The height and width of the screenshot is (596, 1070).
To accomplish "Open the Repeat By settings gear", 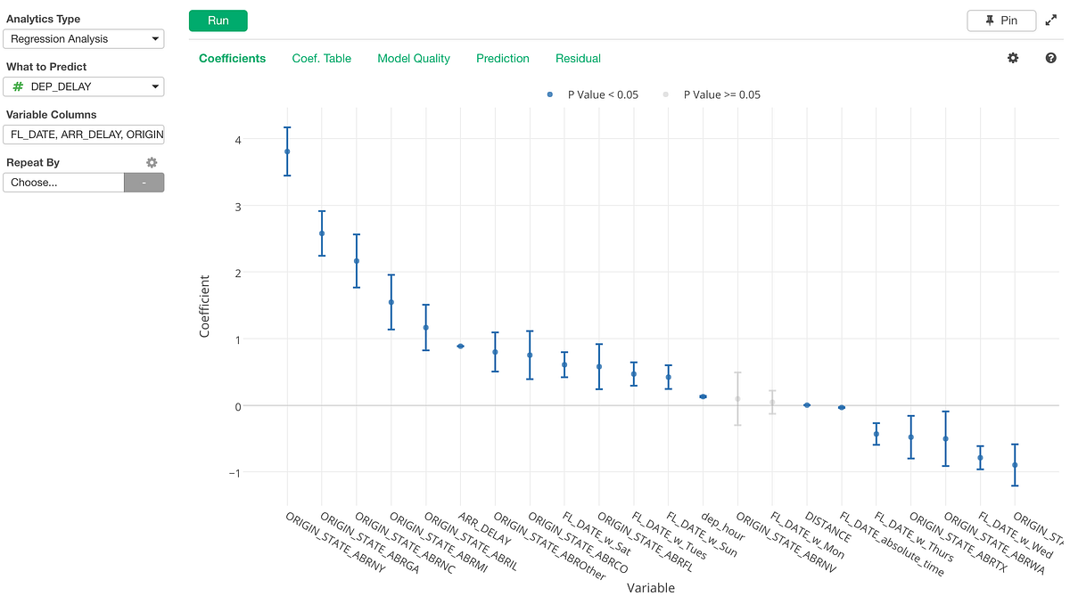I will 152,162.
